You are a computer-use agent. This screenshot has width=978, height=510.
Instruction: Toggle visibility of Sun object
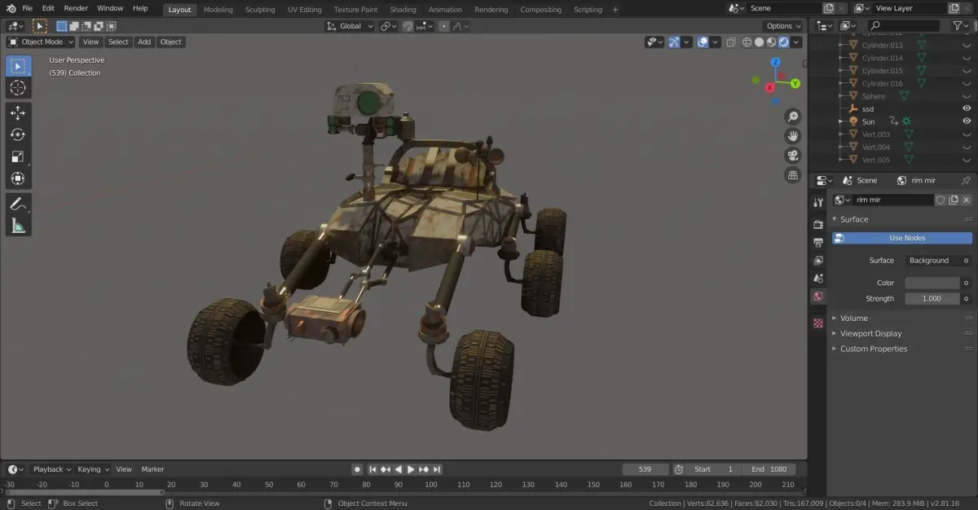click(967, 121)
